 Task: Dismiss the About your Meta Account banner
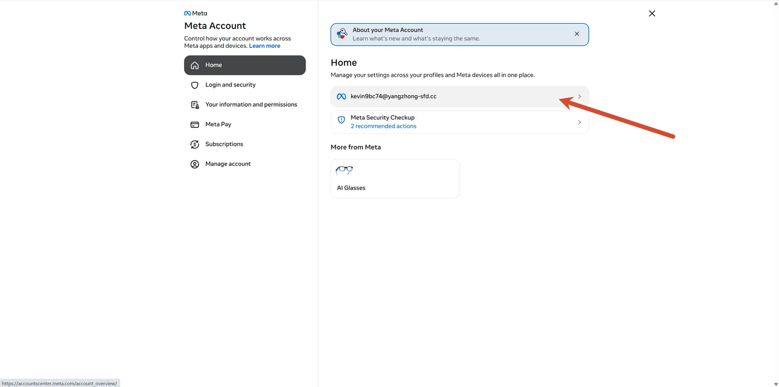pyautogui.click(x=577, y=34)
